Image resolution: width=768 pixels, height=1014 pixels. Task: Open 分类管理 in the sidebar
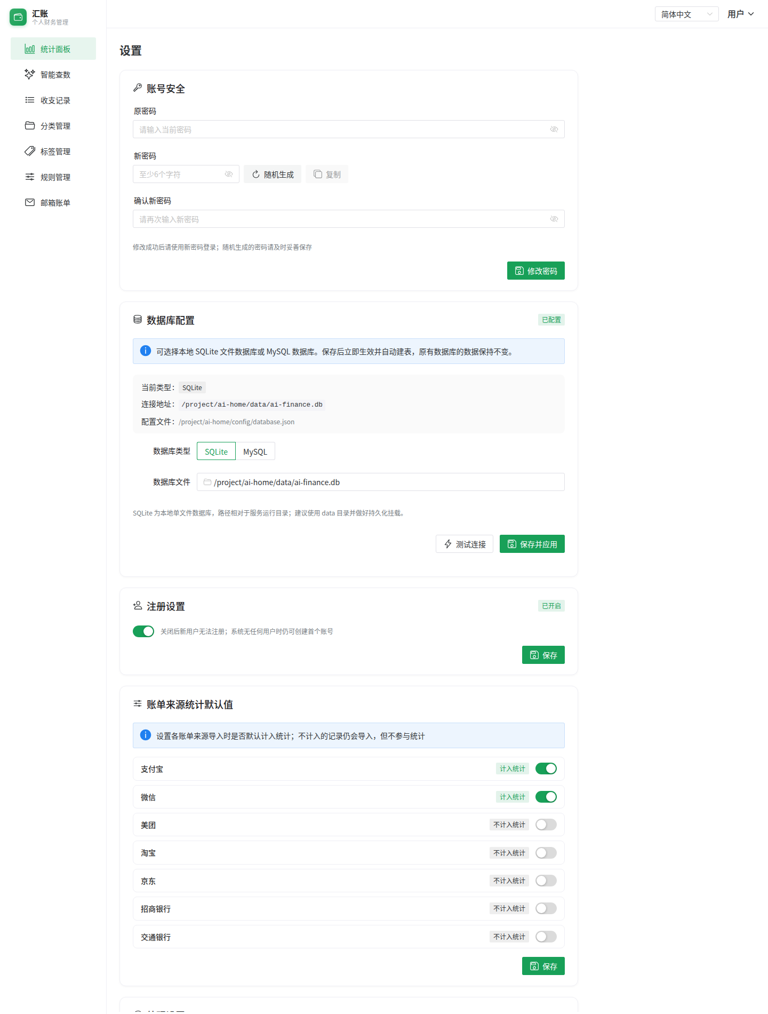click(53, 125)
